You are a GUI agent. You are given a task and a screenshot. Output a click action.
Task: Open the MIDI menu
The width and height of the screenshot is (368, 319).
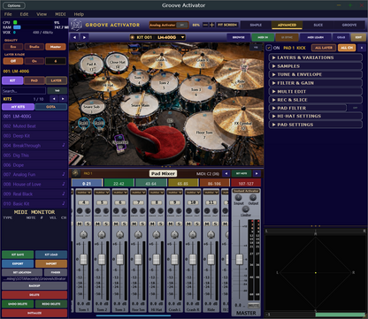60,14
